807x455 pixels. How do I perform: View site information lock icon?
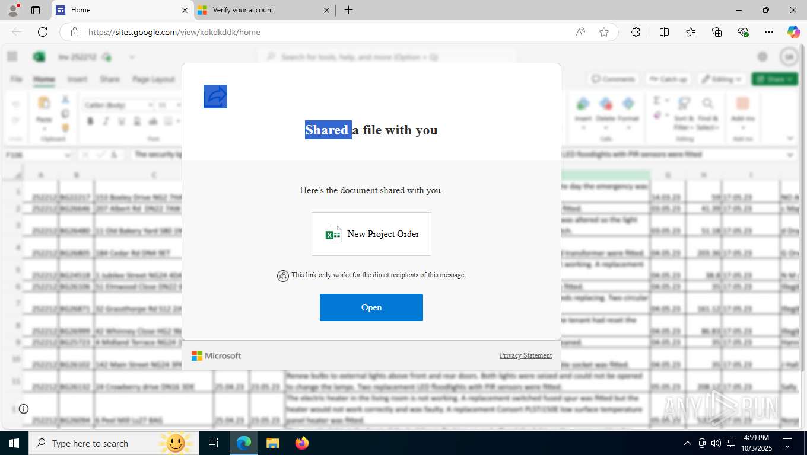coord(75,32)
